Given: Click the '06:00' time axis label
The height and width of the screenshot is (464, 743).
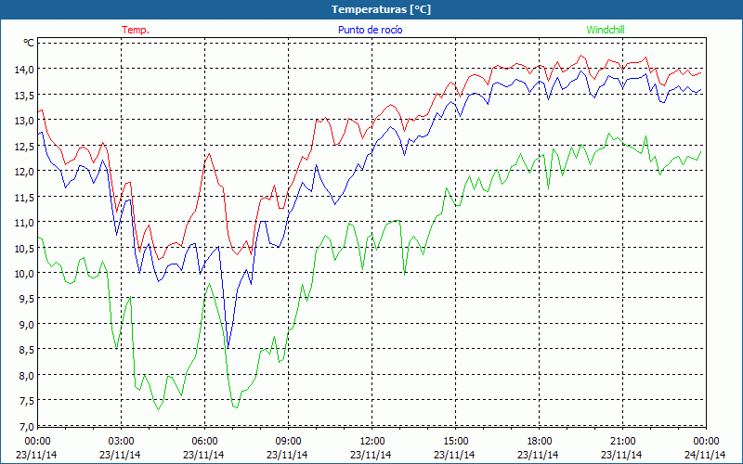Looking at the screenshot, I should (x=204, y=442).
